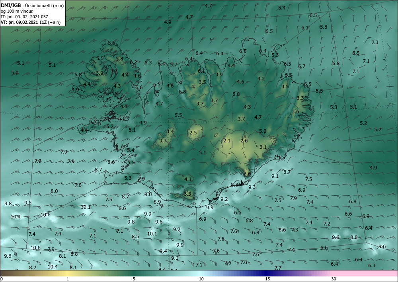Click the colorbar tick label '1'

pos(68,279)
